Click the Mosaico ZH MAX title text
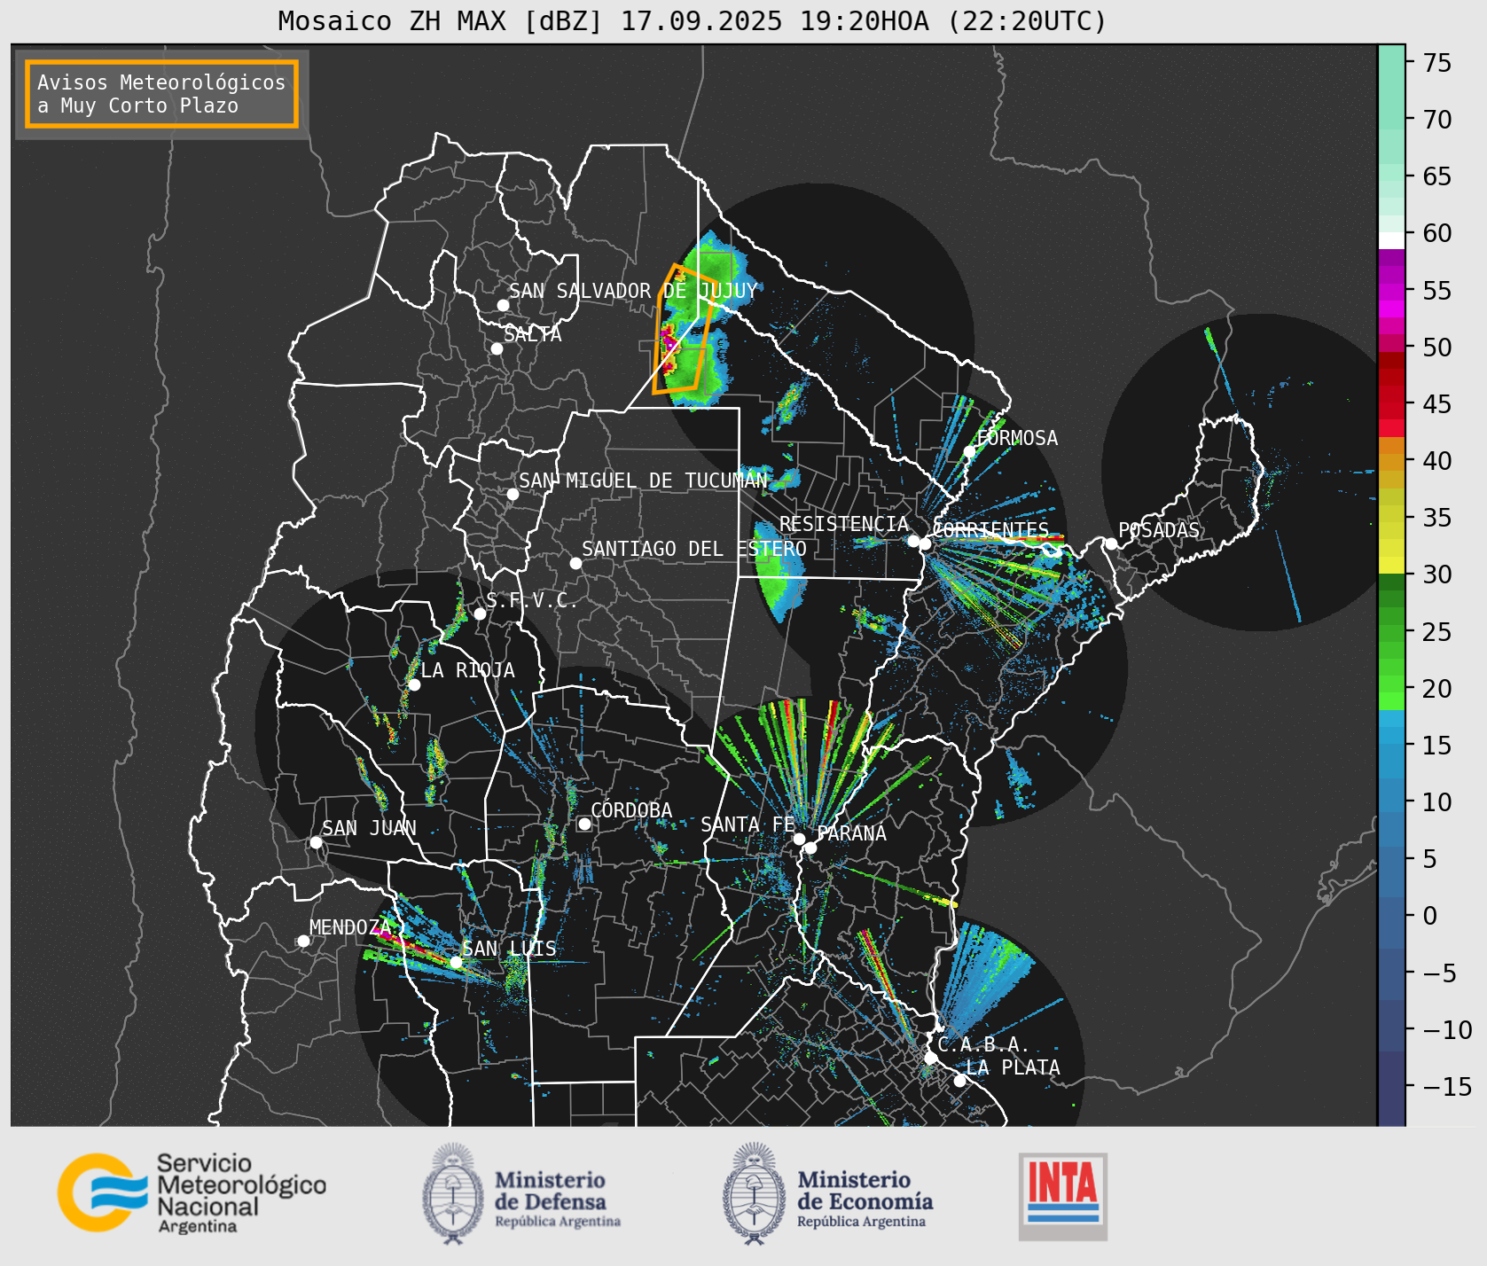The height and width of the screenshot is (1266, 1487). coord(693,20)
